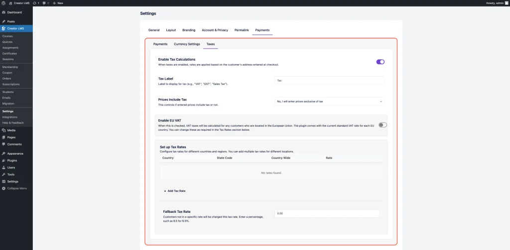Click the Fallback Tax Rate input field
The image size is (510, 250).
(327, 213)
